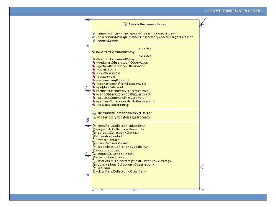
Task: Select the +setSamplingRate:void operation
Action: coord(112,80)
